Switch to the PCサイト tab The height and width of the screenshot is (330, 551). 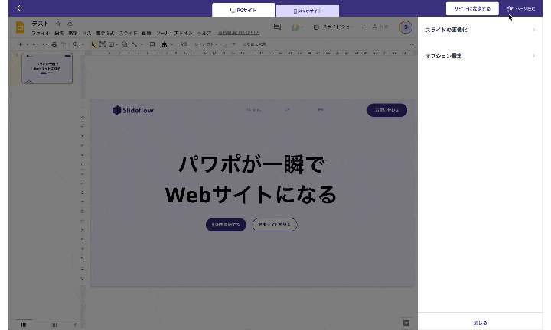point(243,11)
